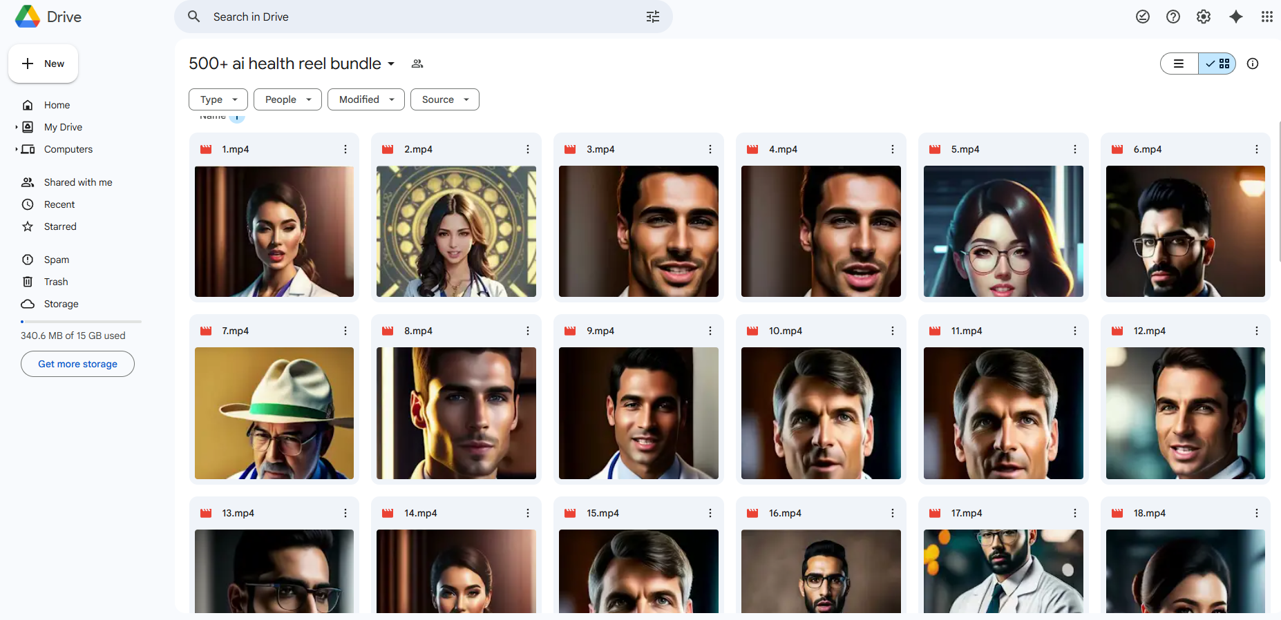Click the New button
The width and height of the screenshot is (1281, 620).
click(43, 64)
